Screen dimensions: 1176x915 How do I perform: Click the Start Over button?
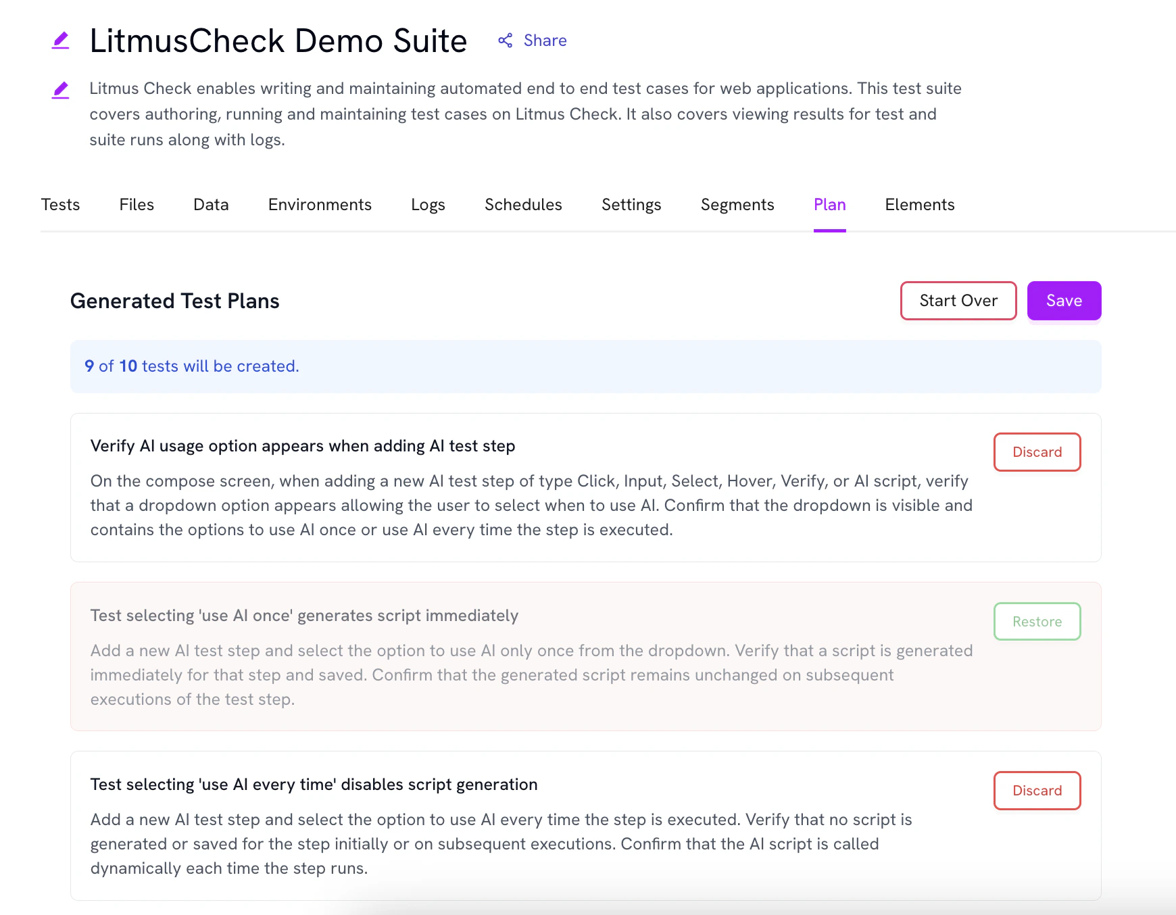(x=958, y=301)
